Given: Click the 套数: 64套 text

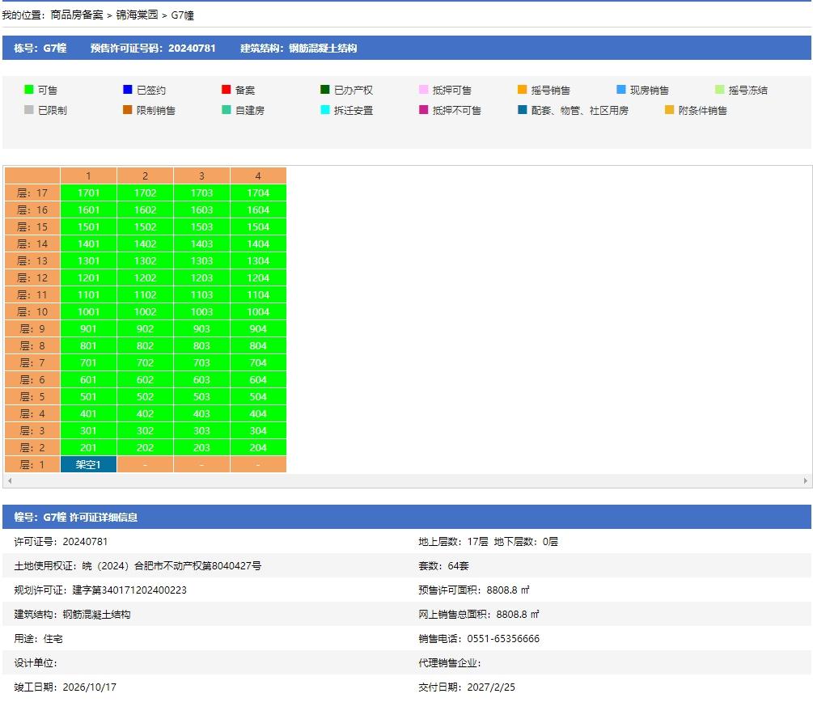Looking at the screenshot, I should 443,566.
